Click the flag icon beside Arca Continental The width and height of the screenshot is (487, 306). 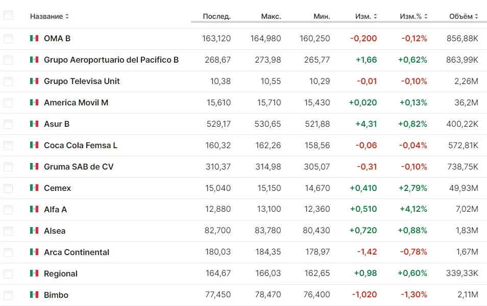pos(34,252)
